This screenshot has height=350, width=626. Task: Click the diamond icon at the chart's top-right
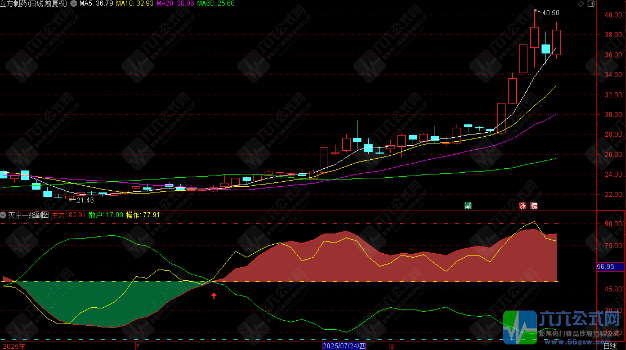581,3
